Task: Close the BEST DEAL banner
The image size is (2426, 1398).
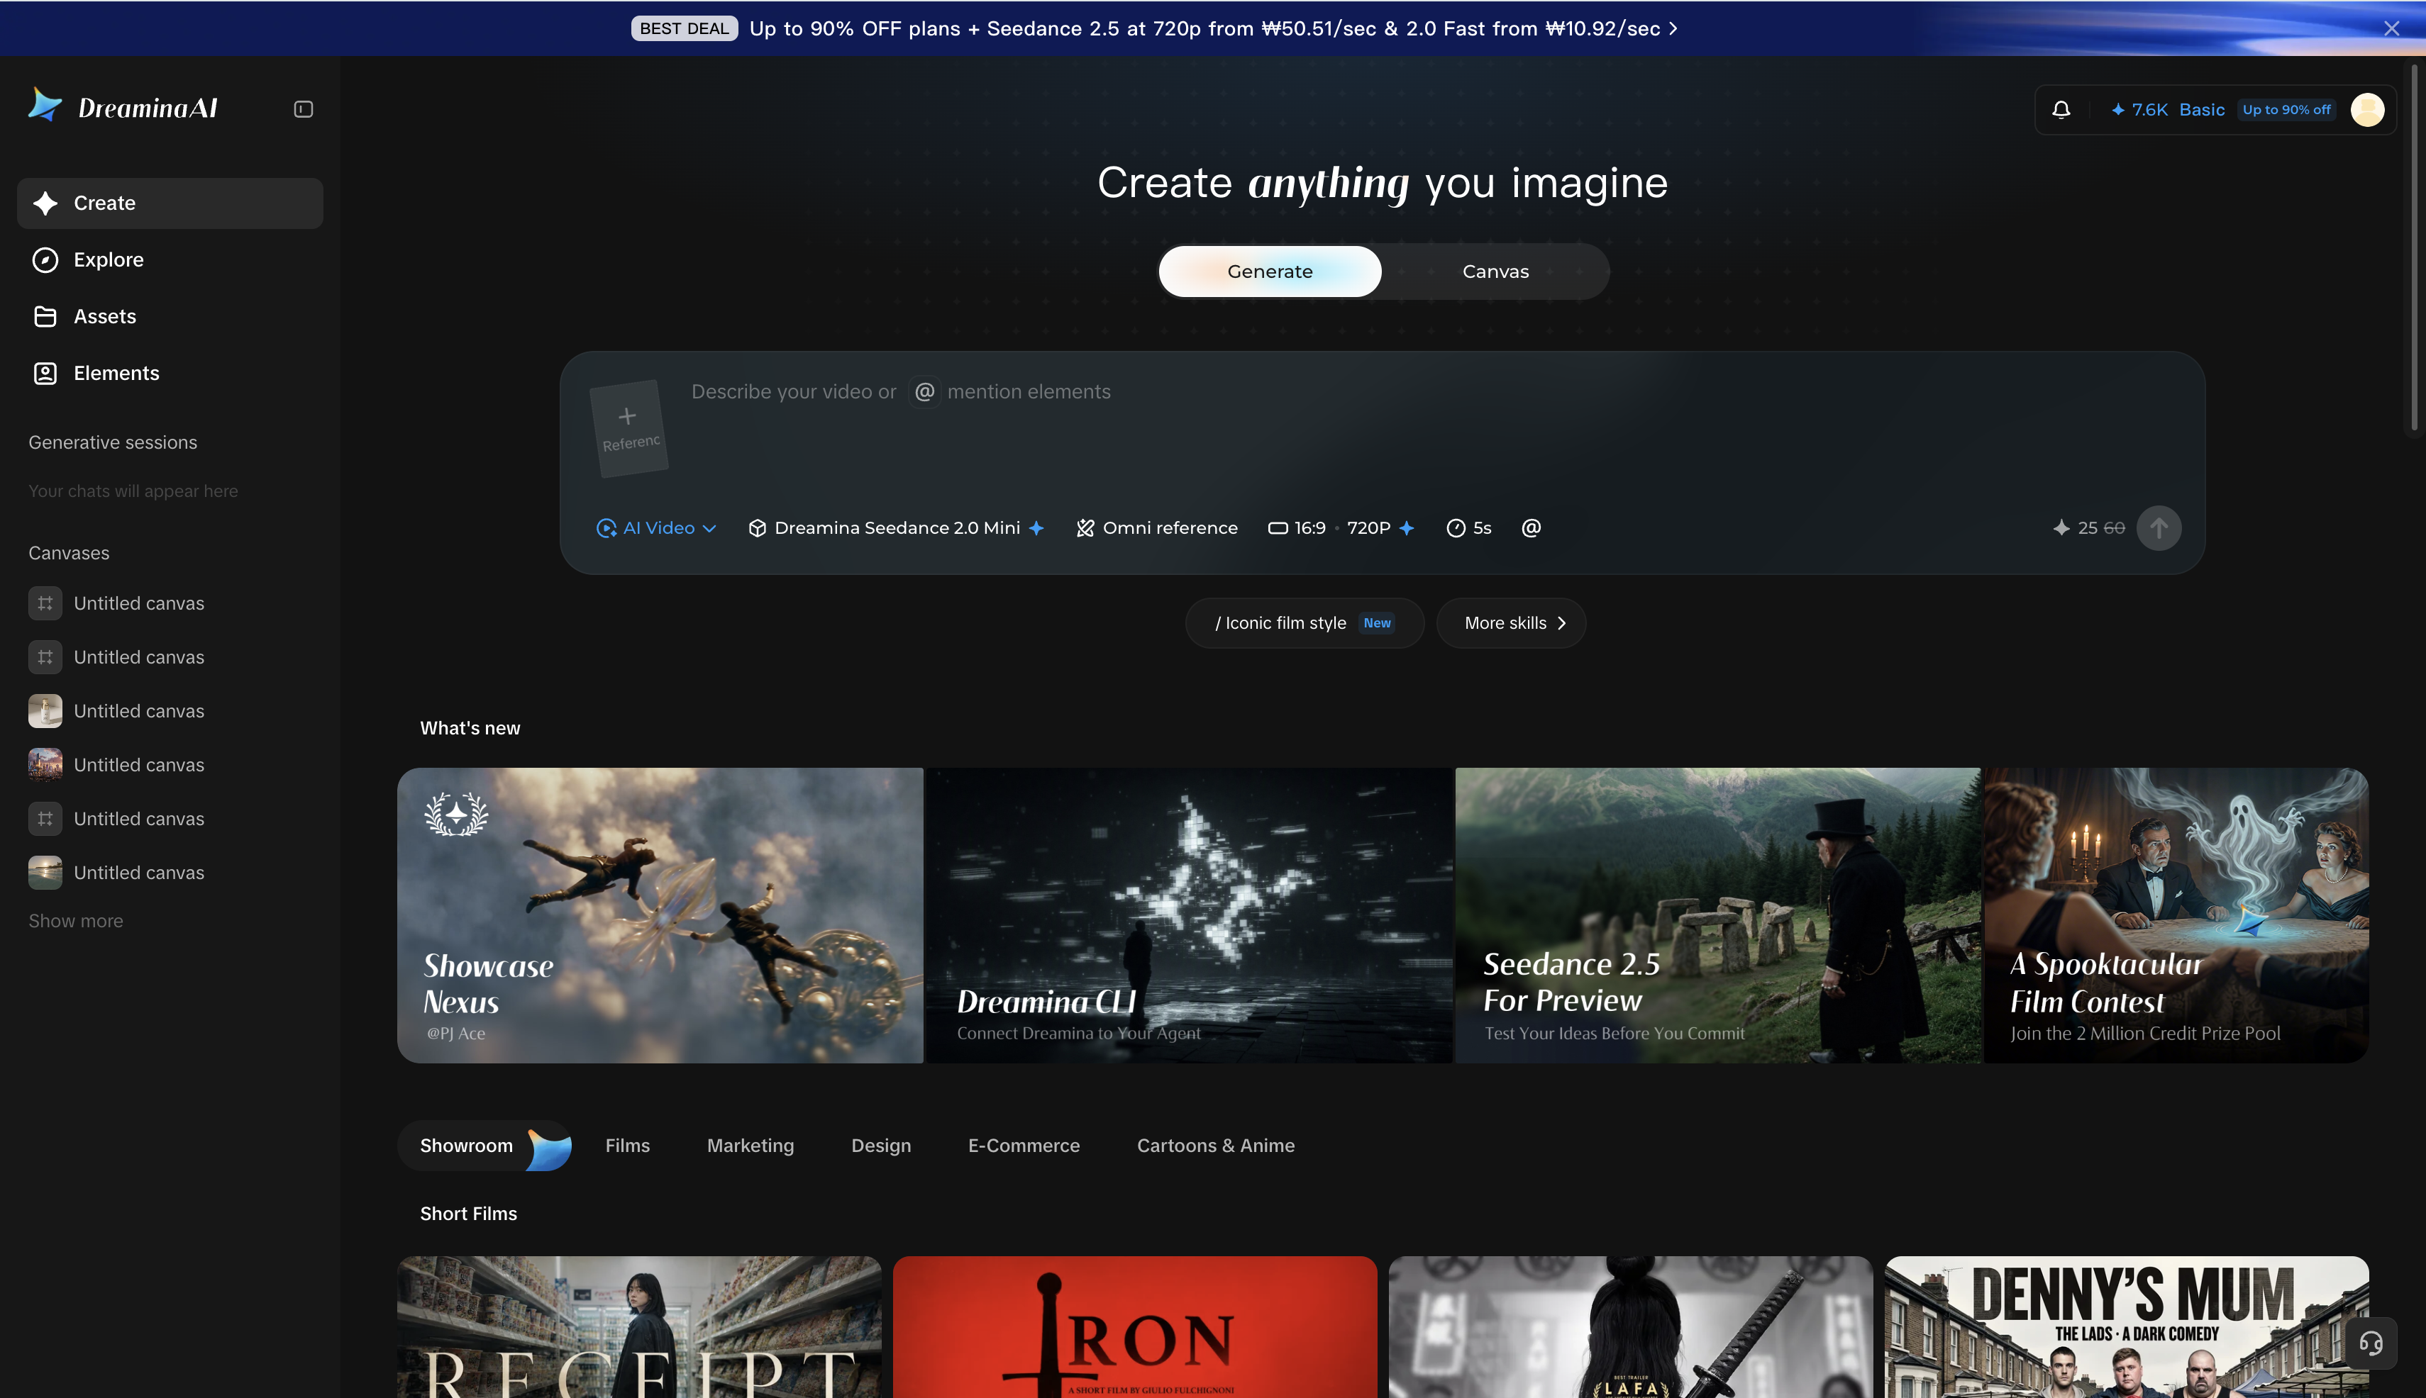Action: (x=2391, y=29)
